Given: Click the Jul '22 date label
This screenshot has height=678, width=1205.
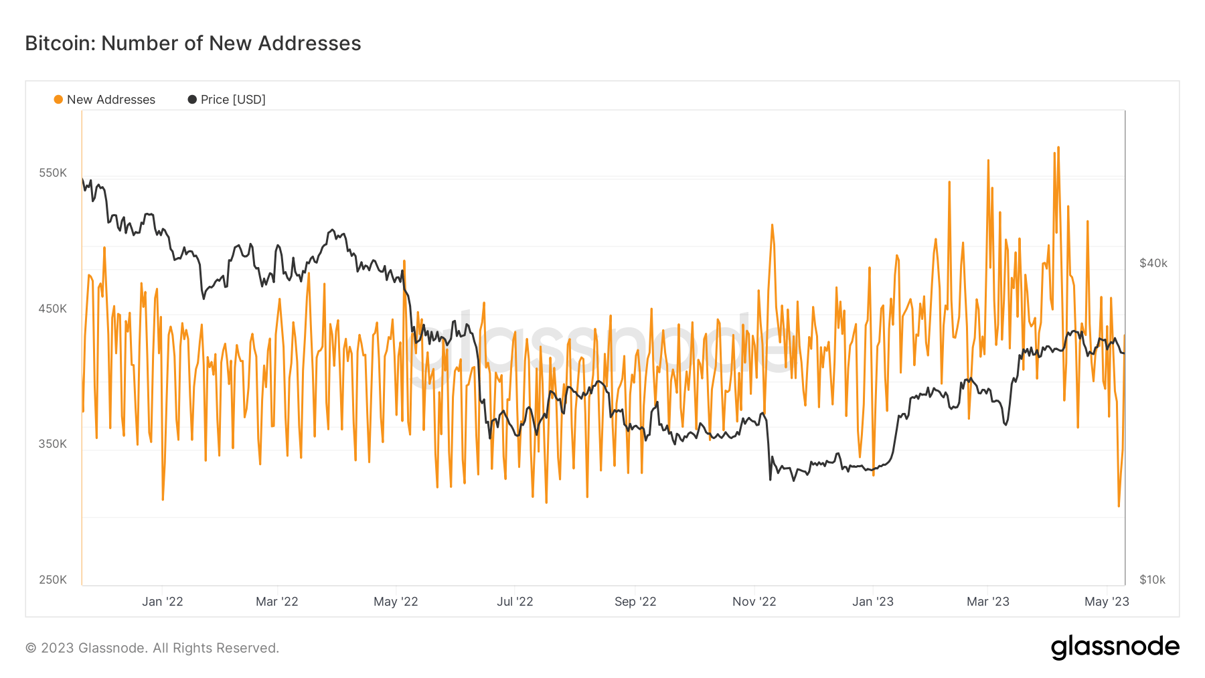Looking at the screenshot, I should tap(515, 602).
